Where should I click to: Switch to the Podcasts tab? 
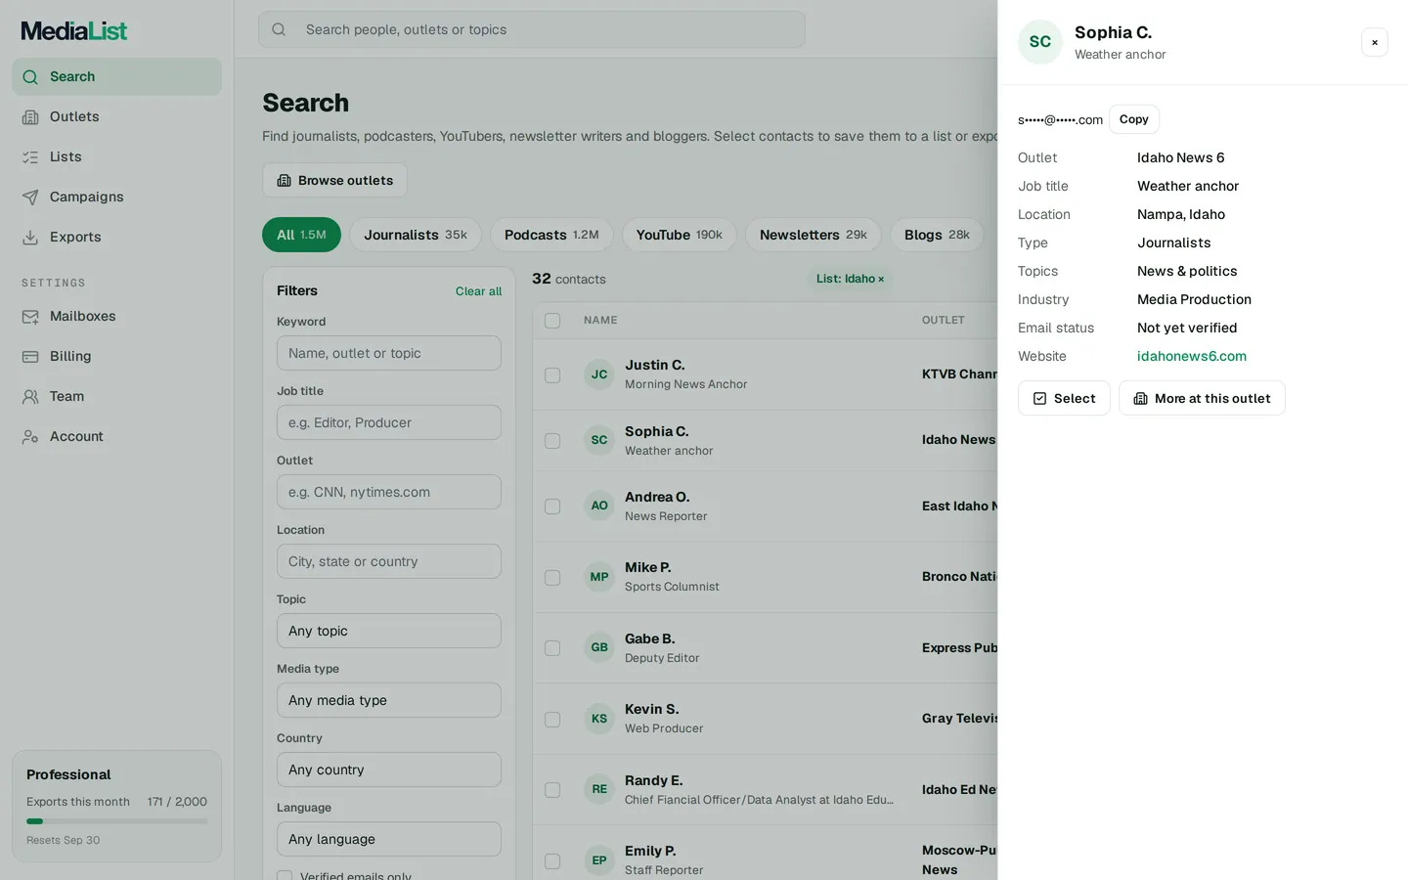click(551, 235)
